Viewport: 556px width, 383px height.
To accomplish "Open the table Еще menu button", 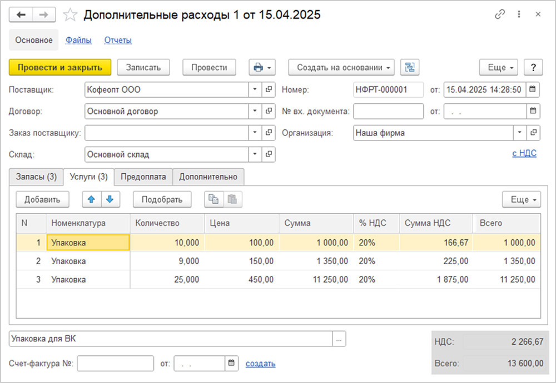I will pos(522,199).
